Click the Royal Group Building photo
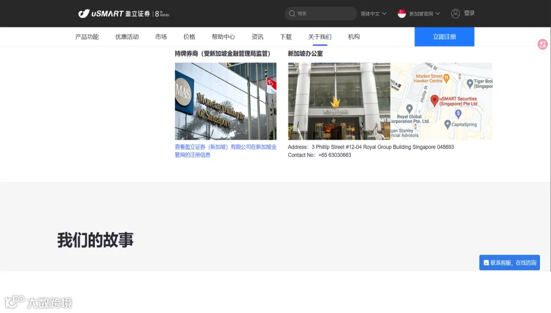The image size is (551, 313). 339,101
